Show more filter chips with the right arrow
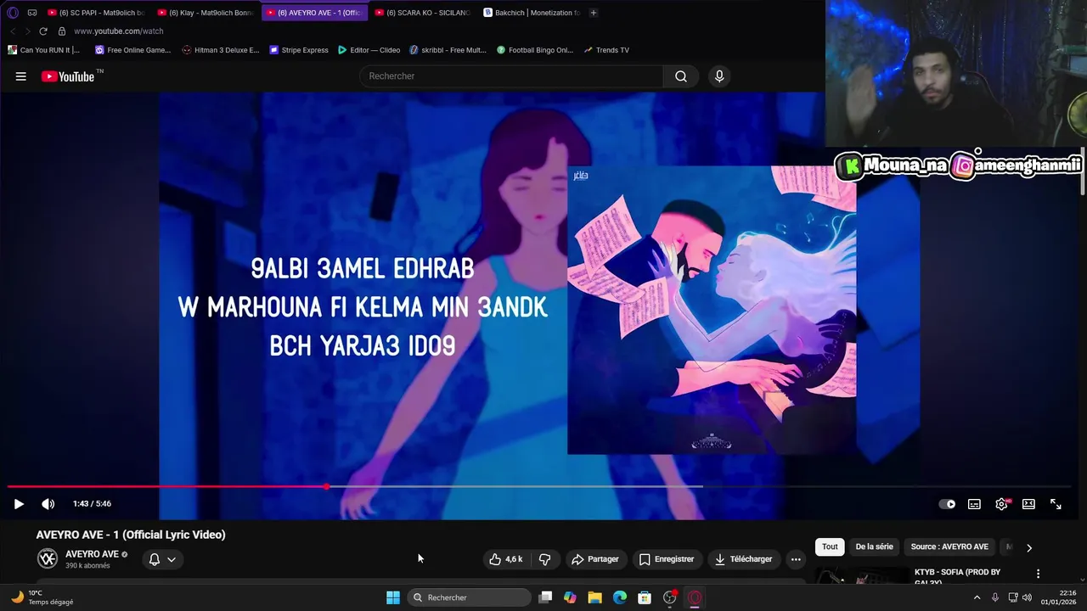This screenshot has width=1087, height=611. click(1029, 548)
